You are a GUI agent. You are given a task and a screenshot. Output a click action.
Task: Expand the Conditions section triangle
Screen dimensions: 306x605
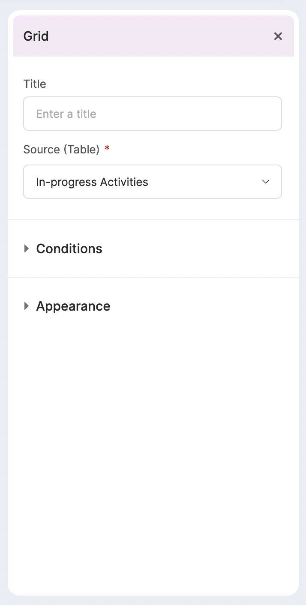[27, 249]
